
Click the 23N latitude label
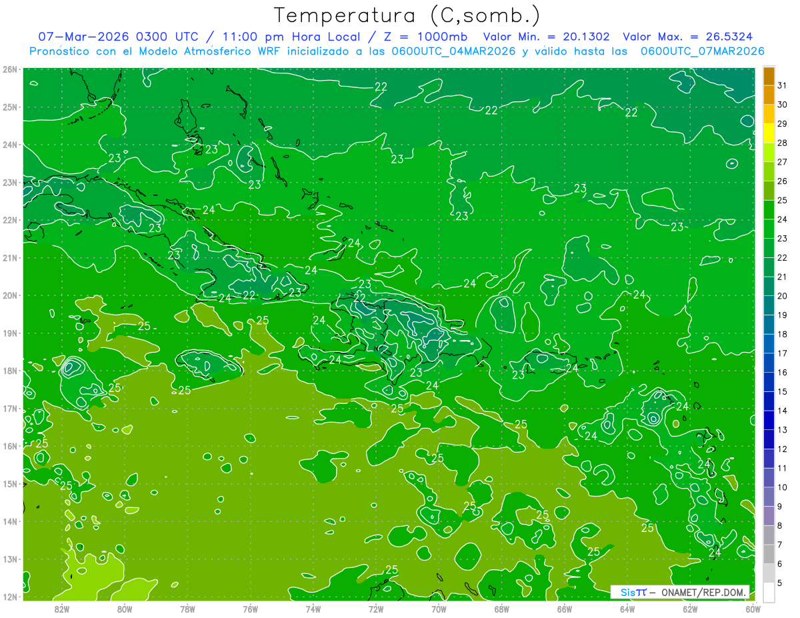(x=11, y=182)
